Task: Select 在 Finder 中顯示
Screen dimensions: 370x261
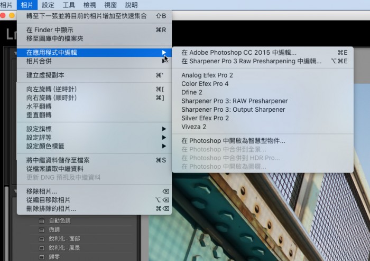Action: click(95, 30)
